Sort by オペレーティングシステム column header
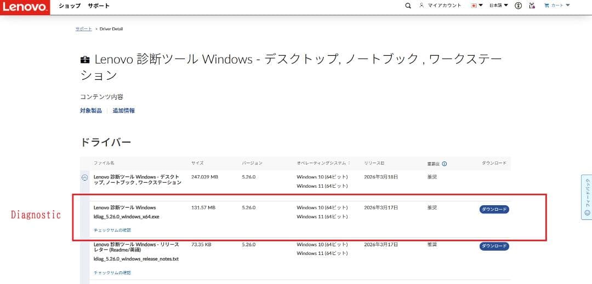 (323, 163)
